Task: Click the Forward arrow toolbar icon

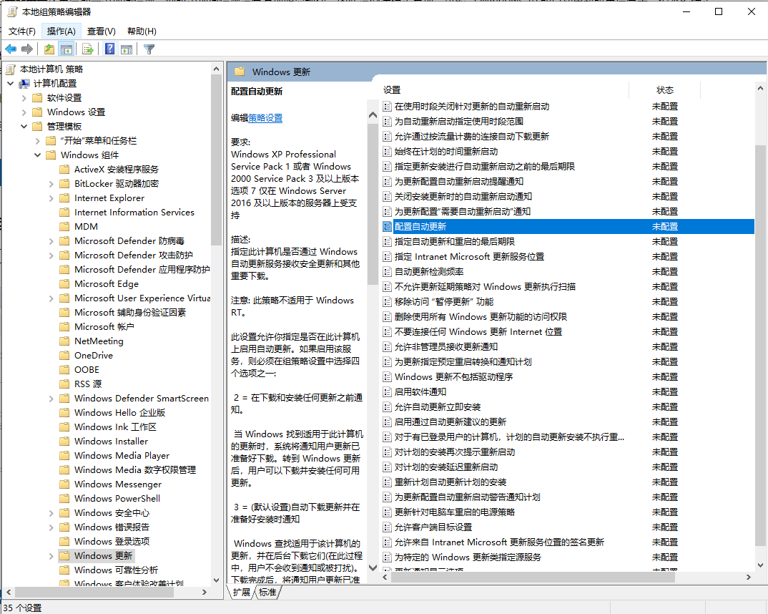Action: coord(27,49)
